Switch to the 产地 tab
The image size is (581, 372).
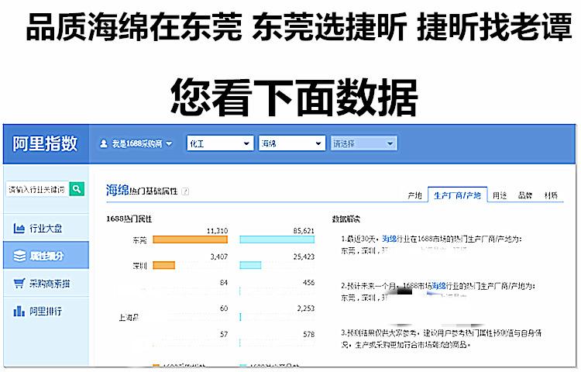click(415, 195)
